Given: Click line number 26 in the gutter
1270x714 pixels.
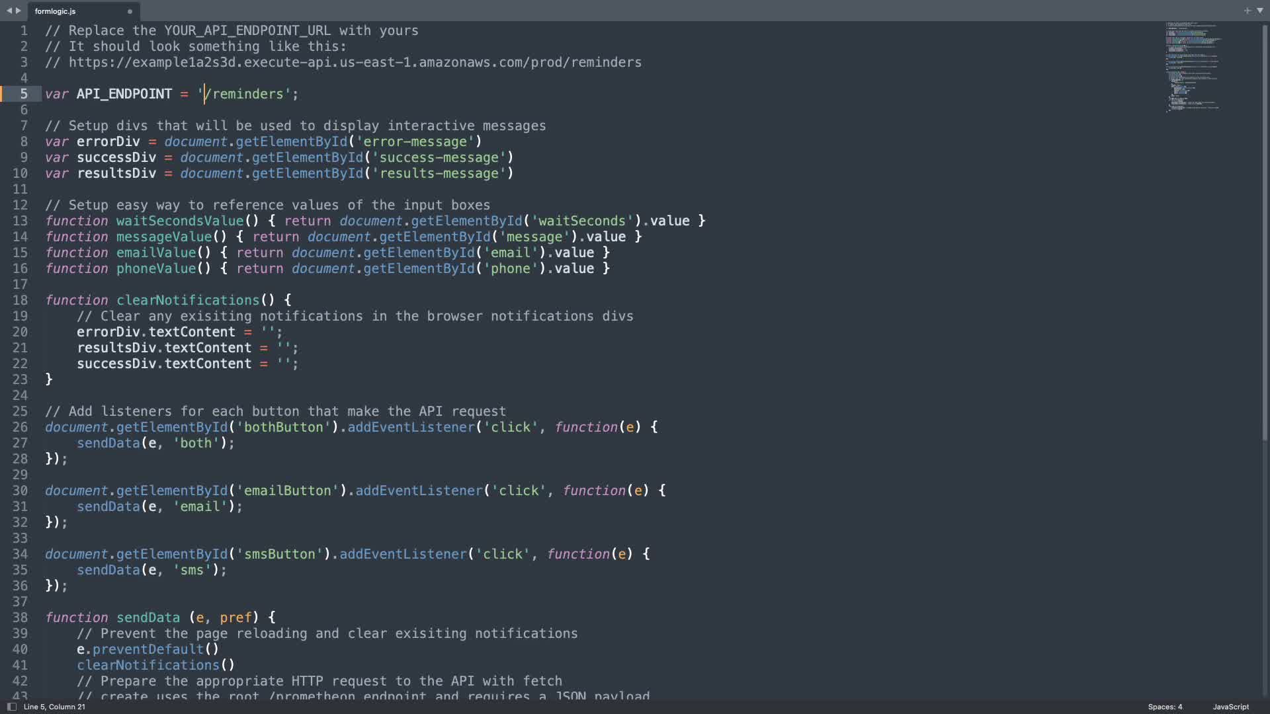Looking at the screenshot, I should 21,427.
